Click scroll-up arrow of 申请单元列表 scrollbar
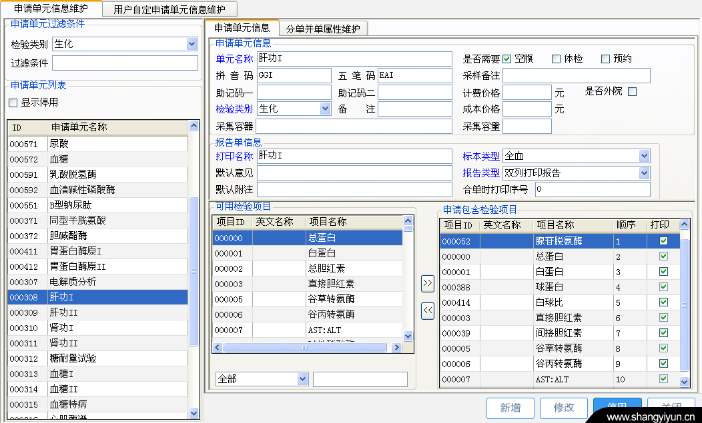Image resolution: width=702 pixels, height=423 pixels. 194,126
